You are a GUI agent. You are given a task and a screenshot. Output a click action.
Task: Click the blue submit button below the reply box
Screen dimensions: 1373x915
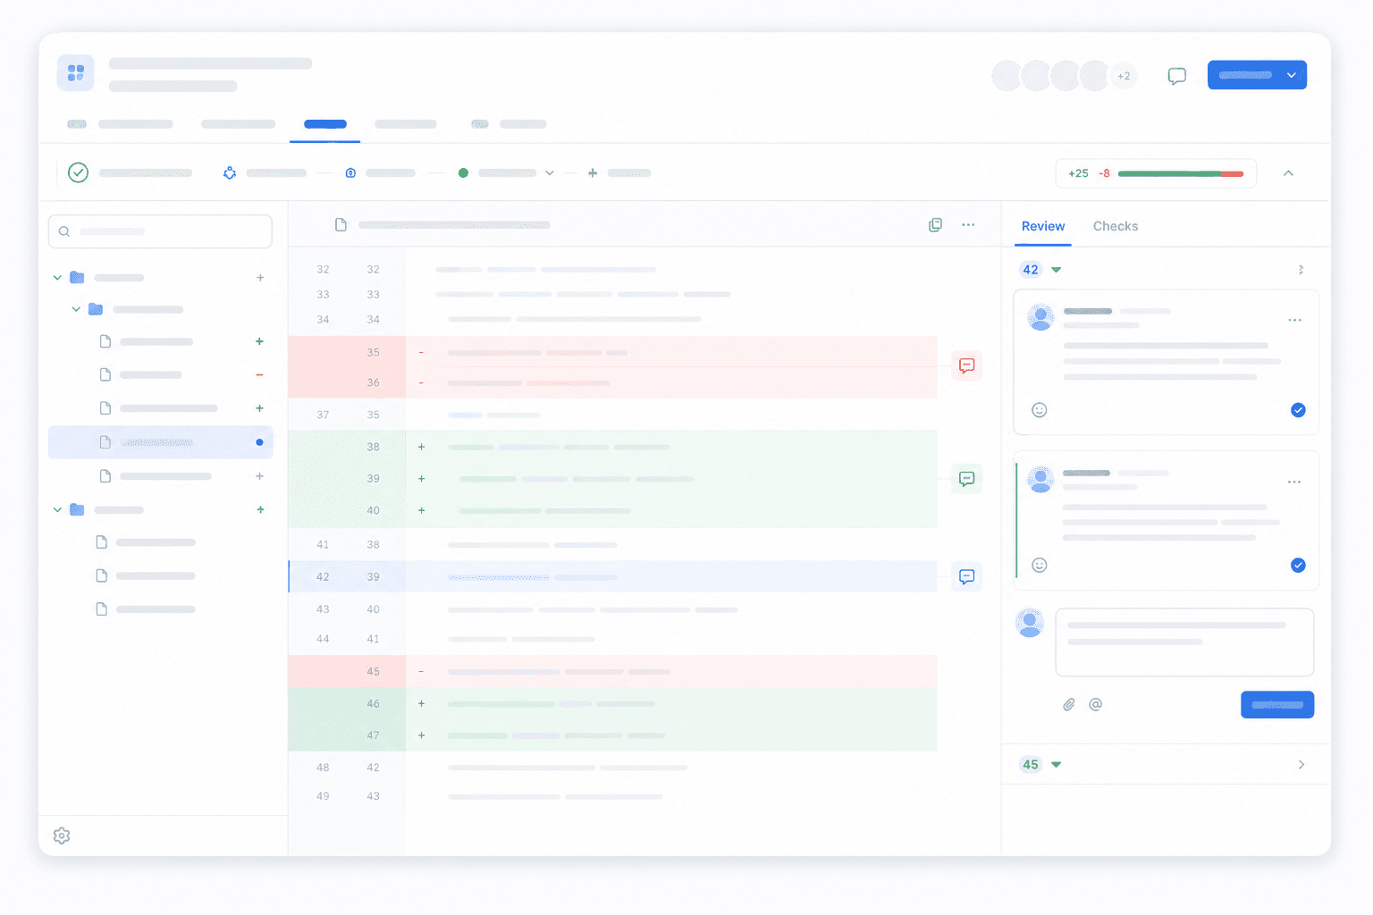(1277, 704)
